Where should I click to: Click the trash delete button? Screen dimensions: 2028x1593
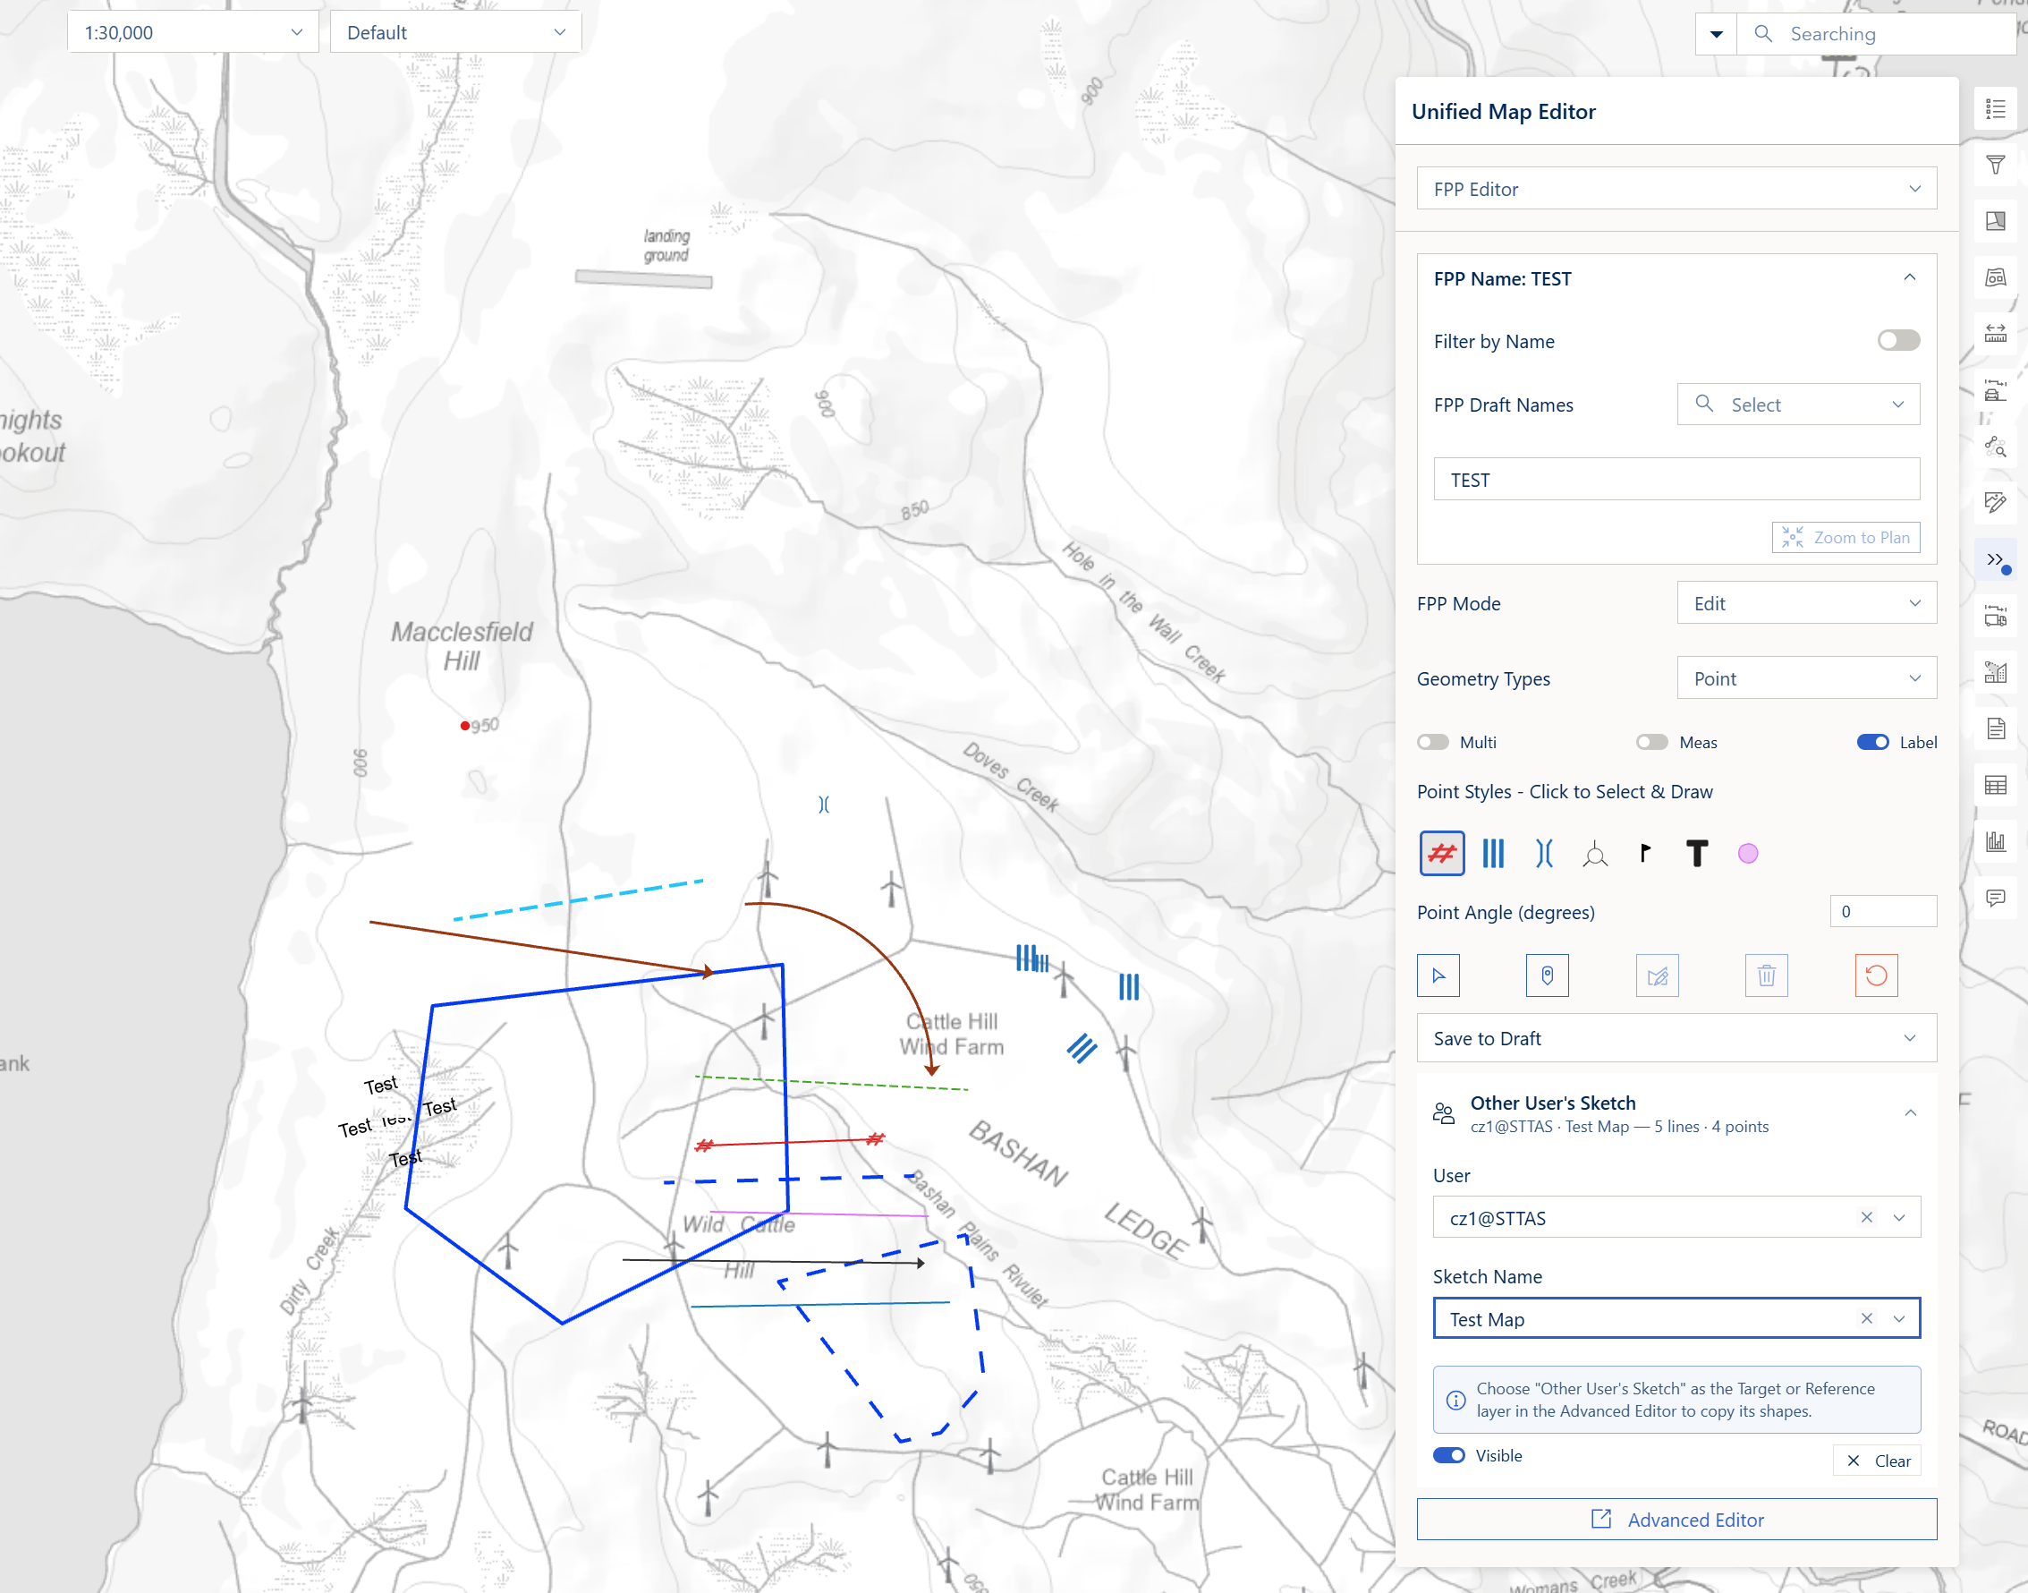tap(1766, 975)
